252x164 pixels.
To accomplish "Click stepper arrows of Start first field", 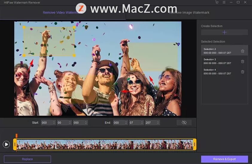I will (x=54, y=123).
